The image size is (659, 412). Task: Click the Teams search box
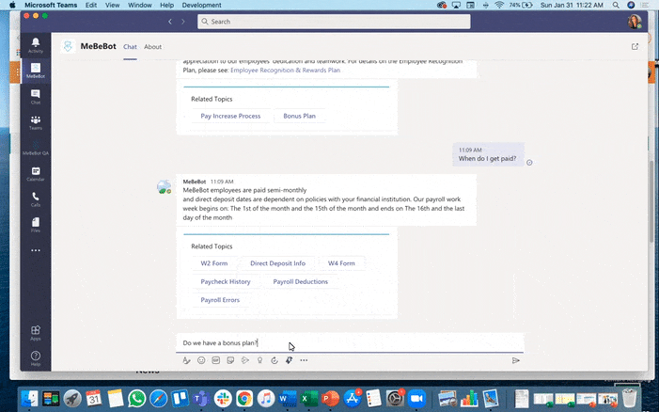coord(334,22)
